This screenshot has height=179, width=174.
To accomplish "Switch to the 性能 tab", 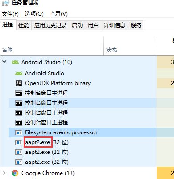I will [24, 26].
